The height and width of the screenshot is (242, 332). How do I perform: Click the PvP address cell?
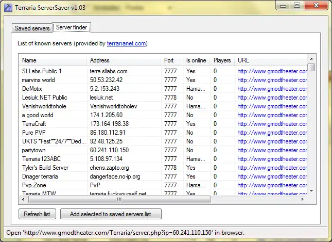click(95, 185)
